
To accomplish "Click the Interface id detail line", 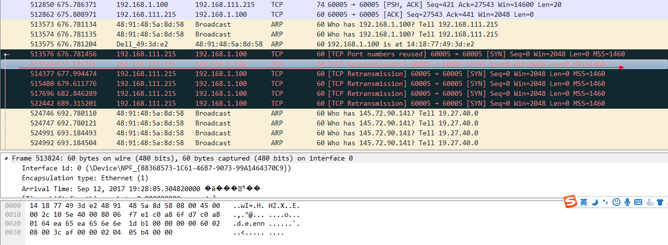I will point(156,168).
